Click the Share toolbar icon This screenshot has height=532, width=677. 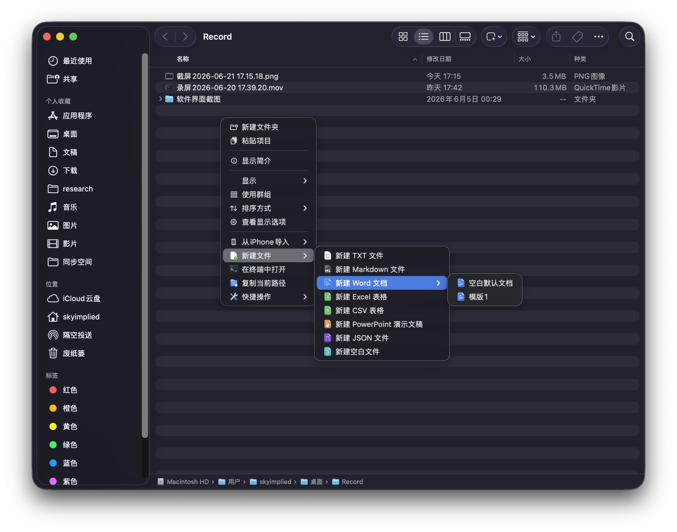click(556, 37)
